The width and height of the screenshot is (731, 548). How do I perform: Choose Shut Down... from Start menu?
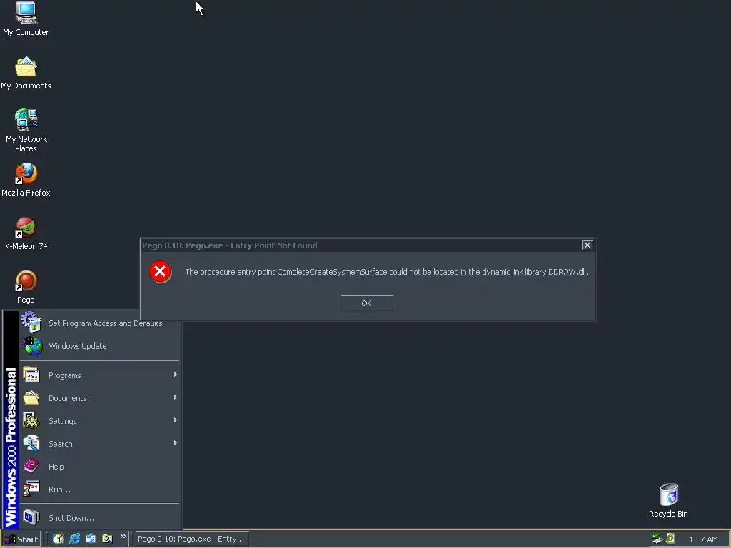pos(99,518)
